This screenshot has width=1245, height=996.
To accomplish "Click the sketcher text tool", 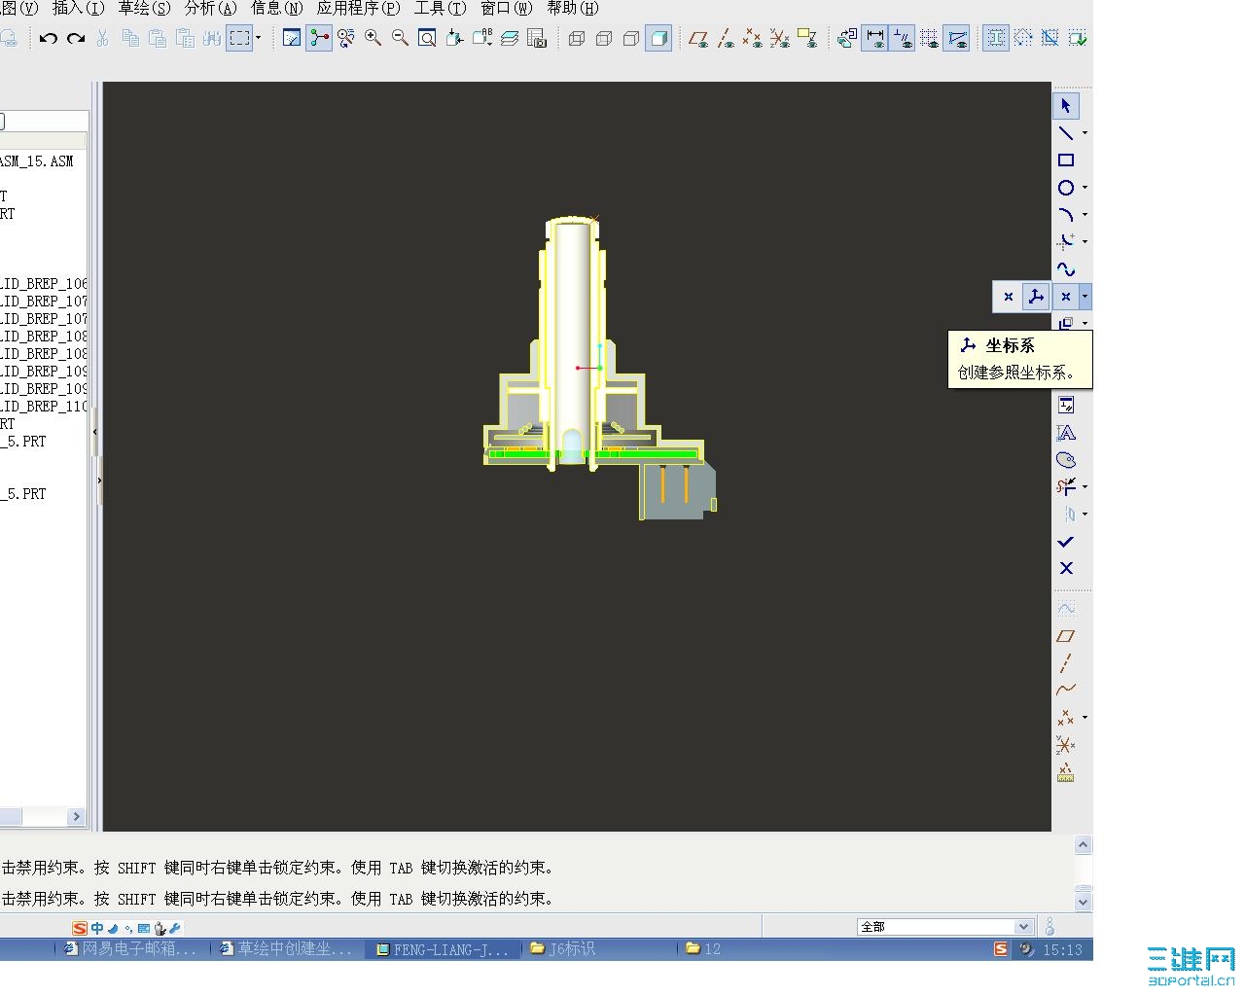I will point(1066,433).
